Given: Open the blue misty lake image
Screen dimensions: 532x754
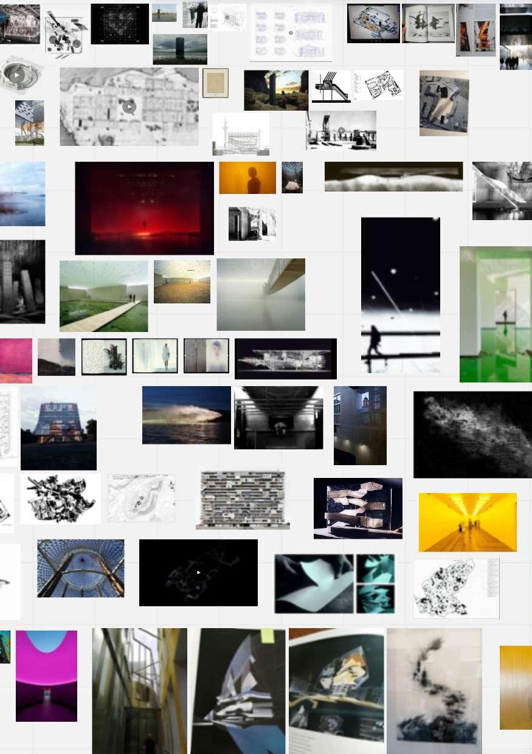Looking at the screenshot, I should 22,194.
